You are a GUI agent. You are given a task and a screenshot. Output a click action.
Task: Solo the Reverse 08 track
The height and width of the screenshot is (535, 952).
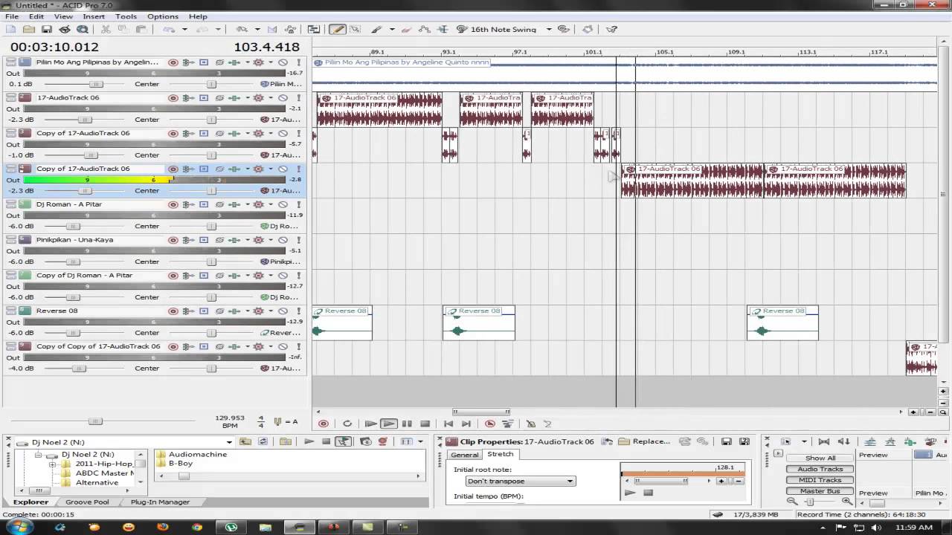(298, 311)
